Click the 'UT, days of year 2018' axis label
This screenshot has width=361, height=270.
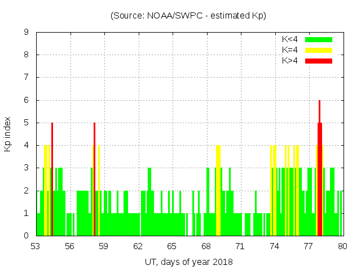tap(188, 262)
